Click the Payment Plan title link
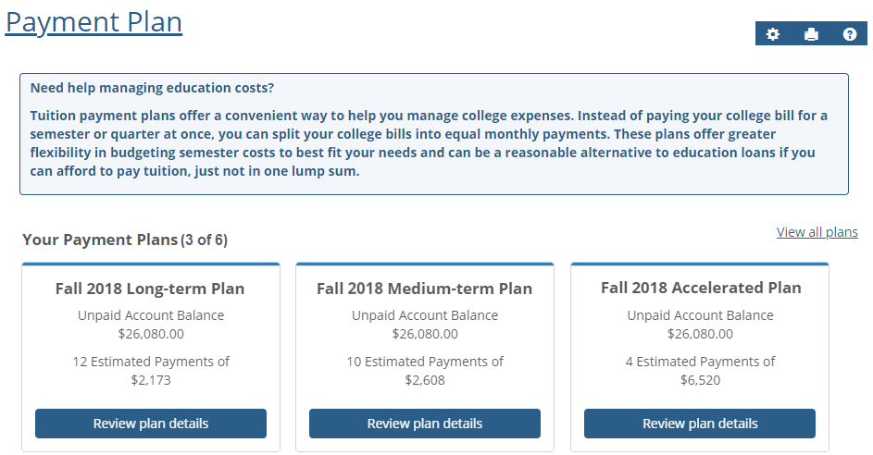 click(x=94, y=22)
